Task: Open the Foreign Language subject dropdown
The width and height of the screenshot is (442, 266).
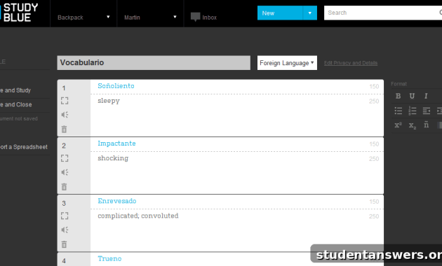Action: (287, 63)
